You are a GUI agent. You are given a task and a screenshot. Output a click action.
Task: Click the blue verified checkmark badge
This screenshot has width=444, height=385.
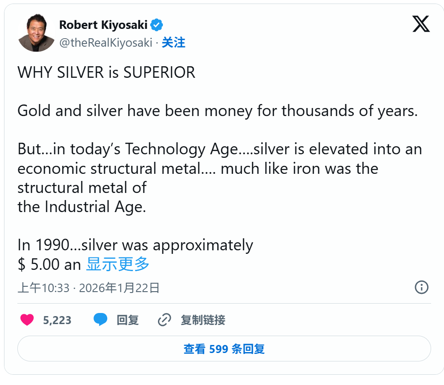(157, 25)
